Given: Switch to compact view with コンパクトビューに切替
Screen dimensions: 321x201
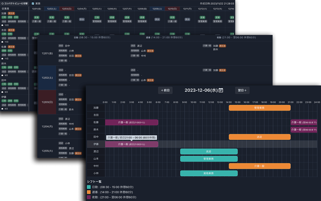Looking at the screenshot, I should click(15, 4).
